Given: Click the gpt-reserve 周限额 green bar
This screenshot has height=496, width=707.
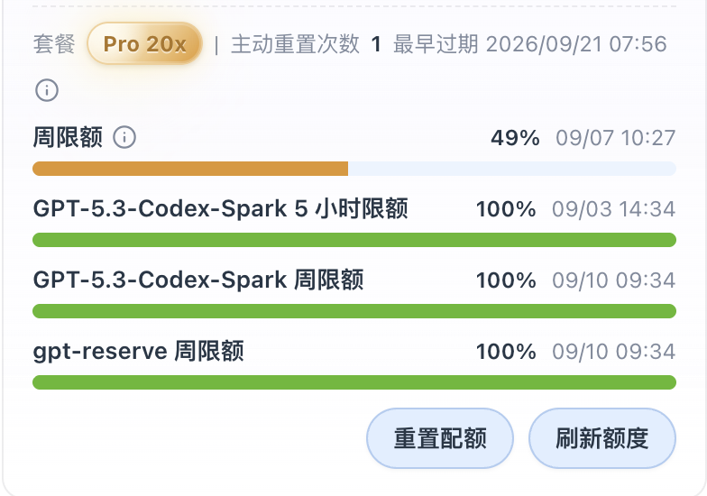Looking at the screenshot, I should pos(354,382).
